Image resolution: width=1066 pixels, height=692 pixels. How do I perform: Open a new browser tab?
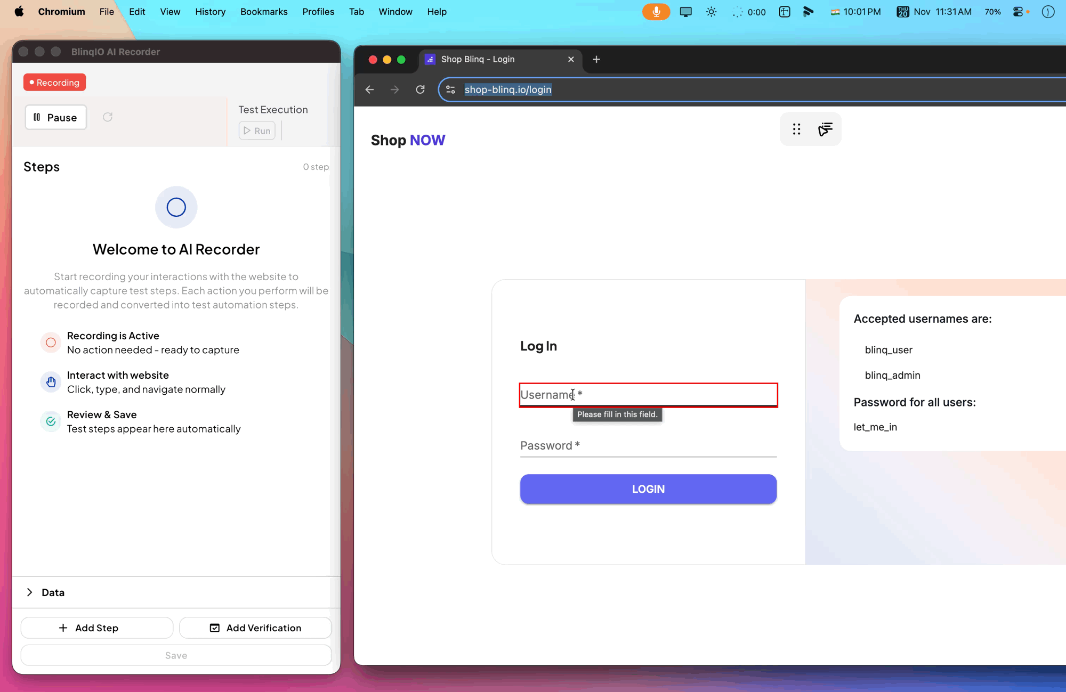[x=596, y=59]
